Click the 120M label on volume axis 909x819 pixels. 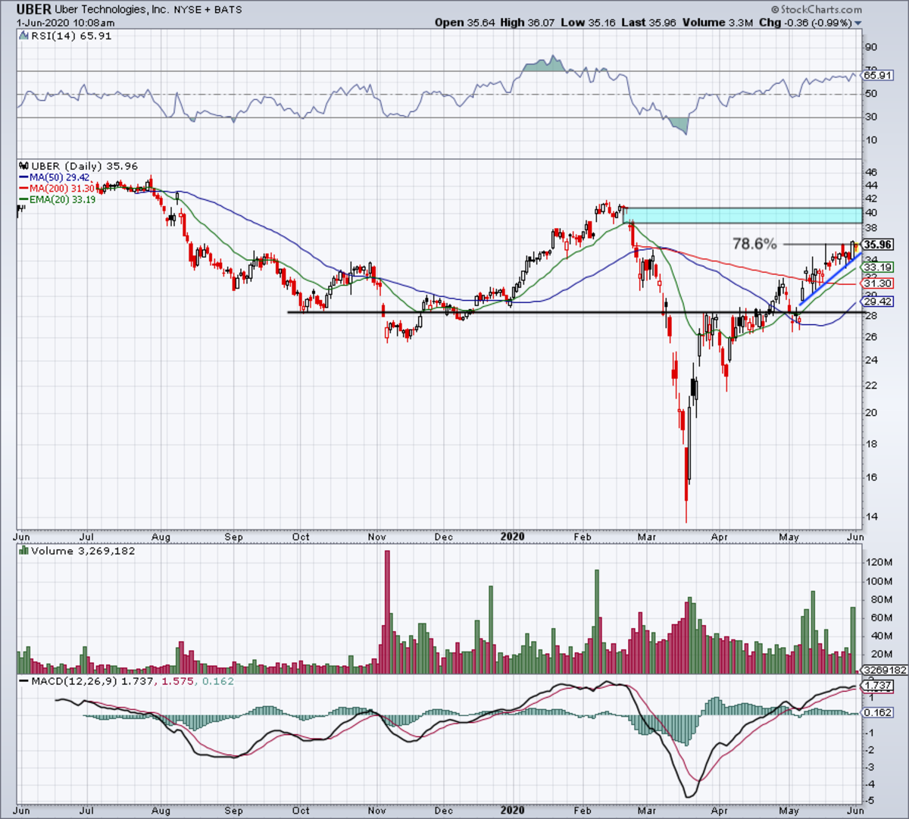pyautogui.click(x=879, y=562)
